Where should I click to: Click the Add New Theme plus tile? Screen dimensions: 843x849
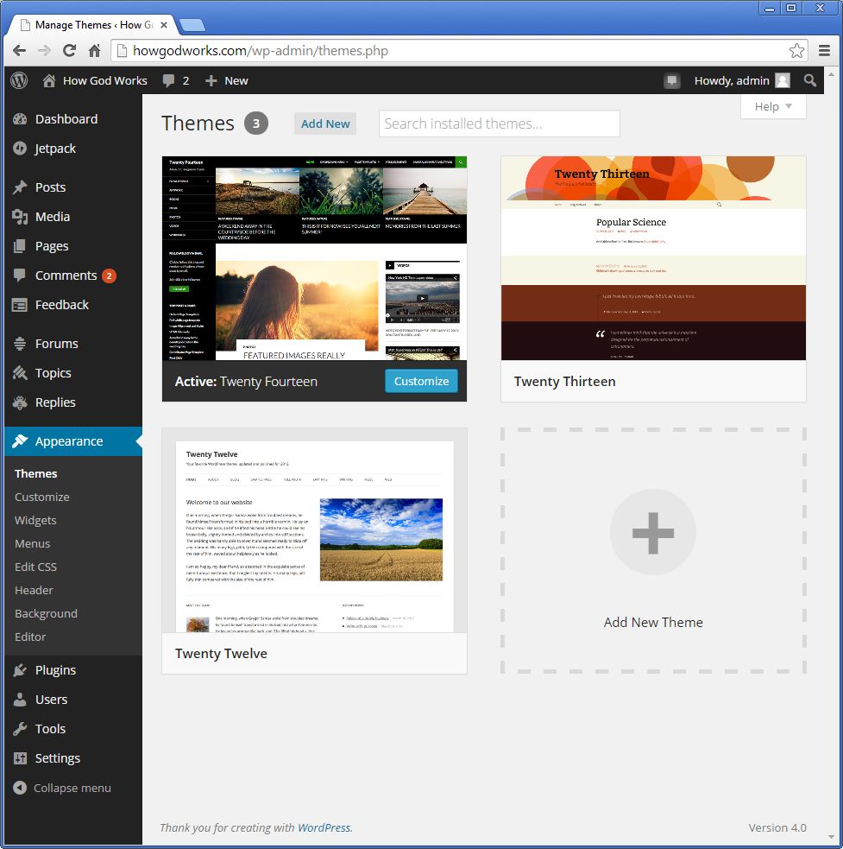tap(653, 551)
